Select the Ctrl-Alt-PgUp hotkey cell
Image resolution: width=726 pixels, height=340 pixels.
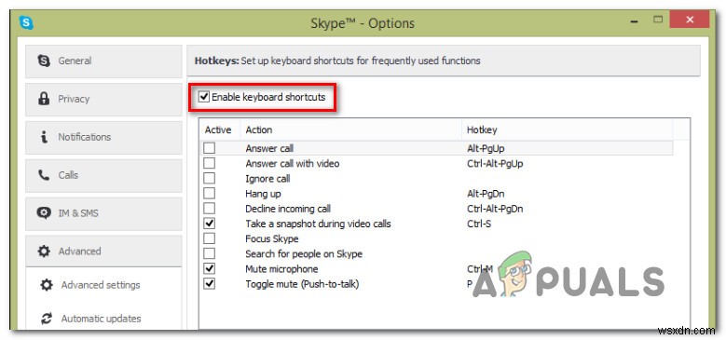click(x=496, y=164)
